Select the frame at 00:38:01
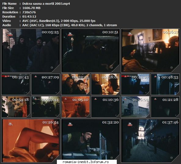Screen dimensions: 181x164 [x=105, y=84]
